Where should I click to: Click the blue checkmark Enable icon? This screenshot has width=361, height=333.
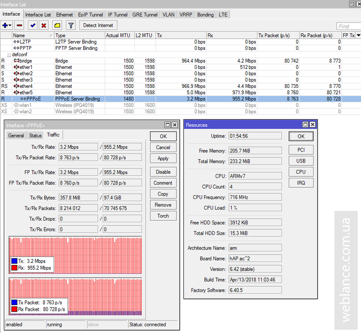tap(32, 25)
